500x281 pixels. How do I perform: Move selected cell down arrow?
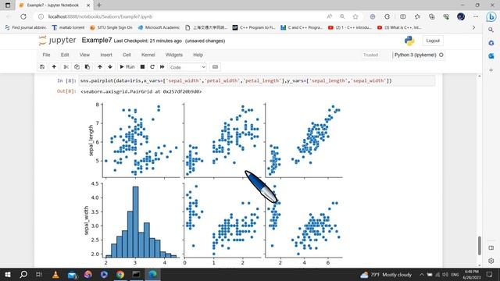[x=110, y=67]
